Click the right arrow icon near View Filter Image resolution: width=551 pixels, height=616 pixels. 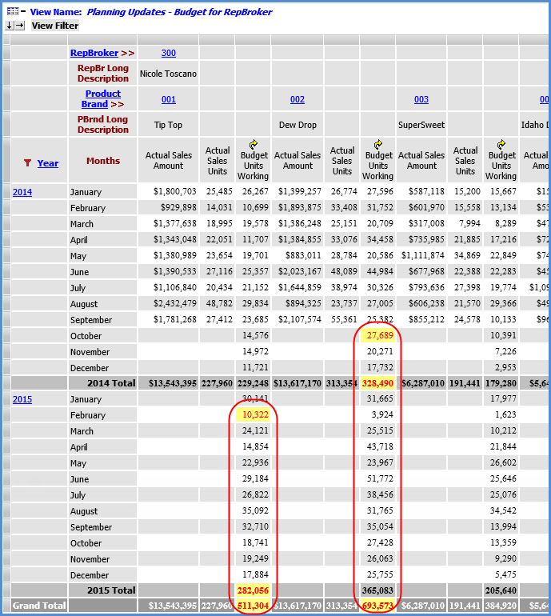pyautogui.click(x=20, y=26)
